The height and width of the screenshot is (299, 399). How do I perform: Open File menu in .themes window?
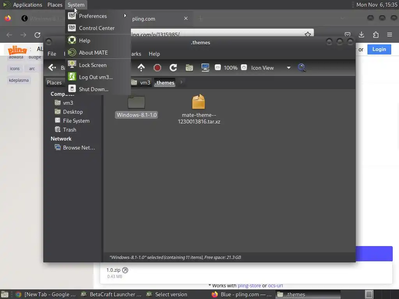tap(52, 54)
